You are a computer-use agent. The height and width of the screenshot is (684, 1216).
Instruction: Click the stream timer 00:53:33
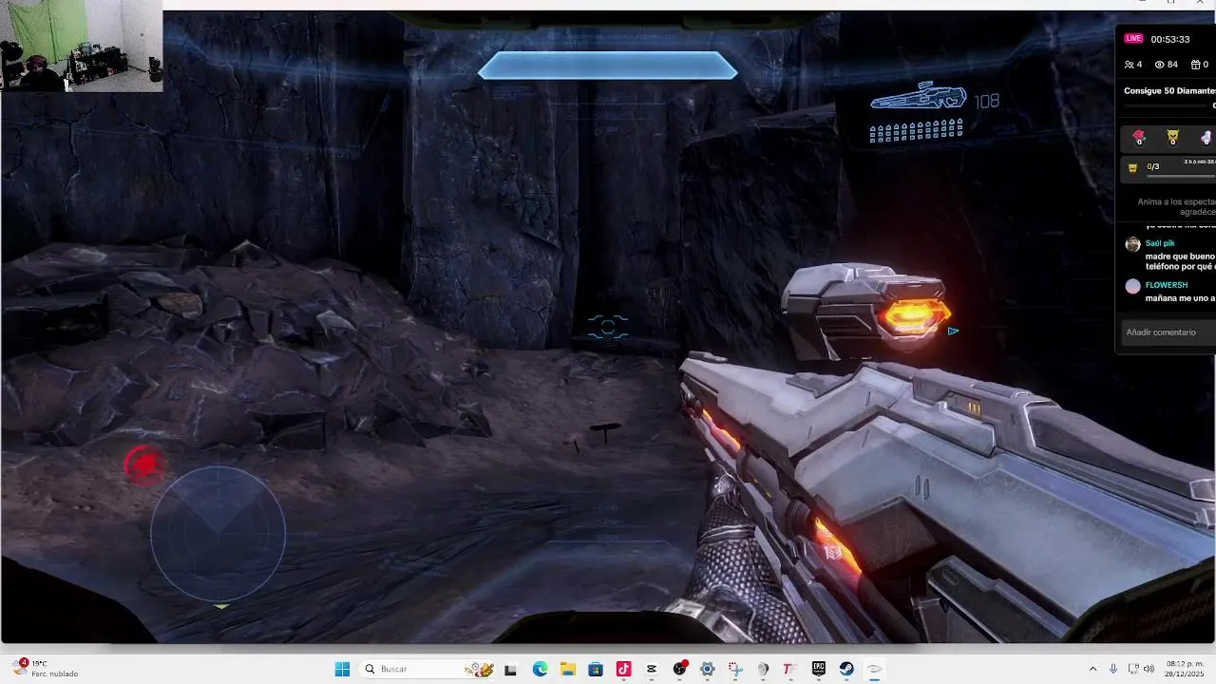(1169, 39)
